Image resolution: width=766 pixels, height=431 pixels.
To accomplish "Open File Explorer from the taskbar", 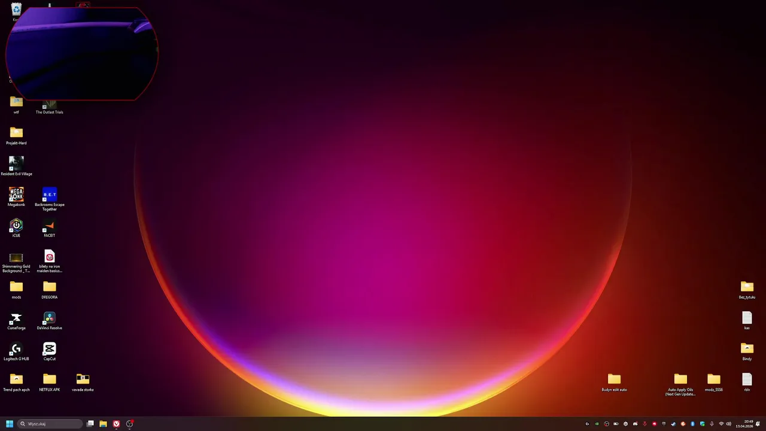I will click(103, 424).
